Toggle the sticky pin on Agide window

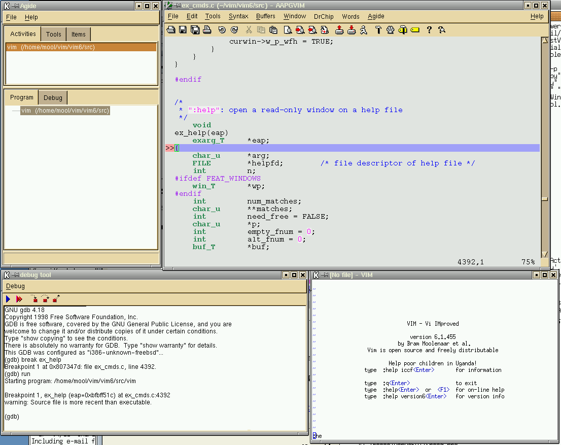15,6
